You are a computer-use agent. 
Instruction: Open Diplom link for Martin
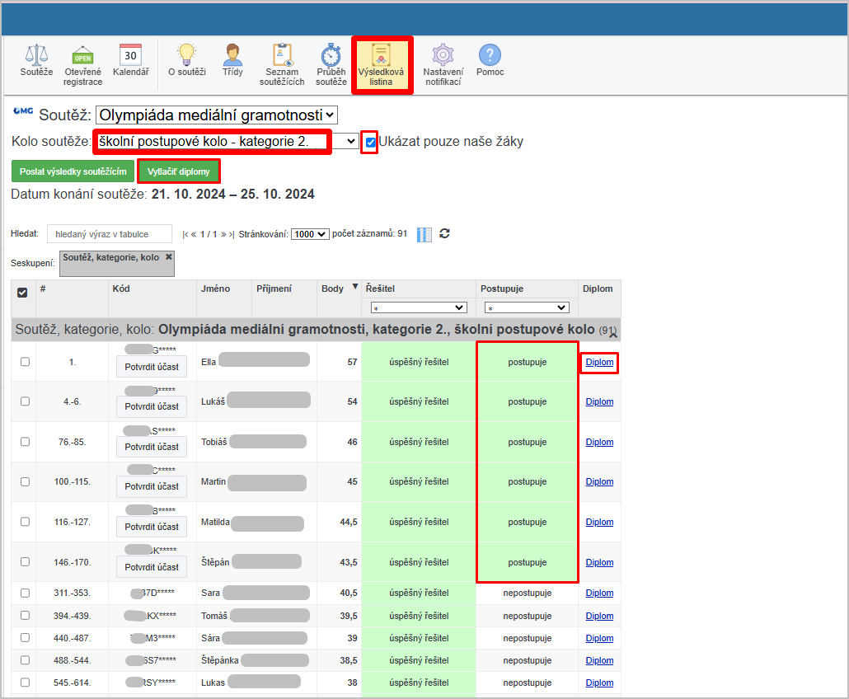[599, 481]
